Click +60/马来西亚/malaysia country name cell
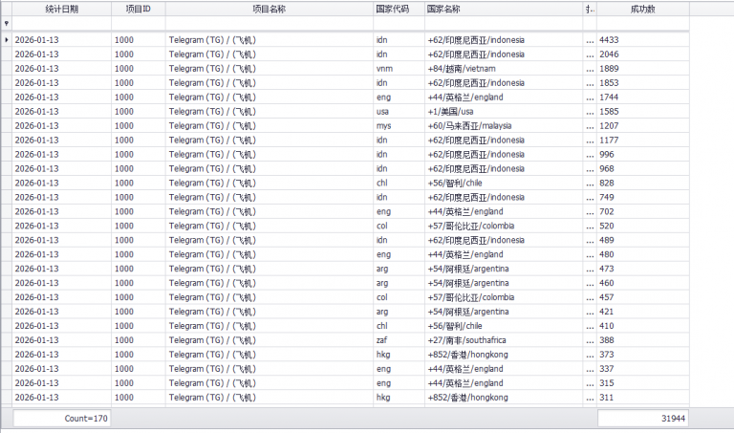The width and height of the screenshot is (734, 433). tap(504, 125)
